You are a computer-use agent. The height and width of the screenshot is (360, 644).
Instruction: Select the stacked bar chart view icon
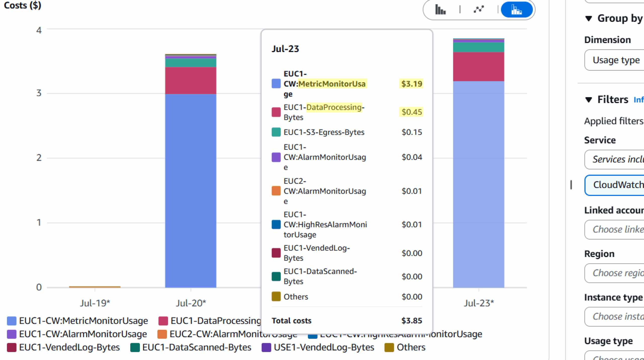[517, 10]
